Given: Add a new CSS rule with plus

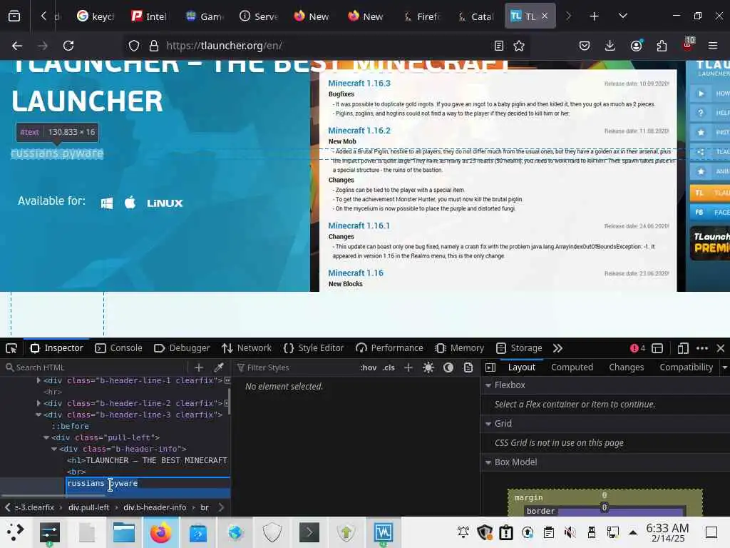Looking at the screenshot, I should 408,367.
